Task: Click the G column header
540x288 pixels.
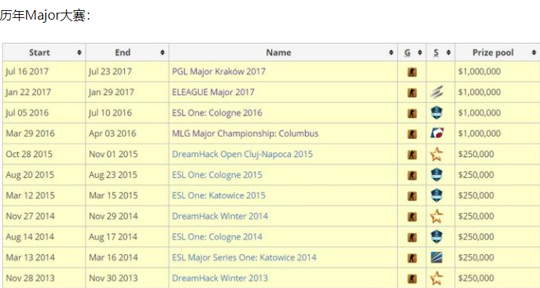Action: pyautogui.click(x=407, y=53)
